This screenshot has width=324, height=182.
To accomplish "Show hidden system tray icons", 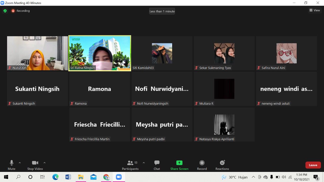I will coord(253,177).
